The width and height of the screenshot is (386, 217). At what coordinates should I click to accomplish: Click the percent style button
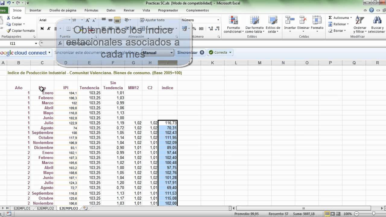point(194,29)
